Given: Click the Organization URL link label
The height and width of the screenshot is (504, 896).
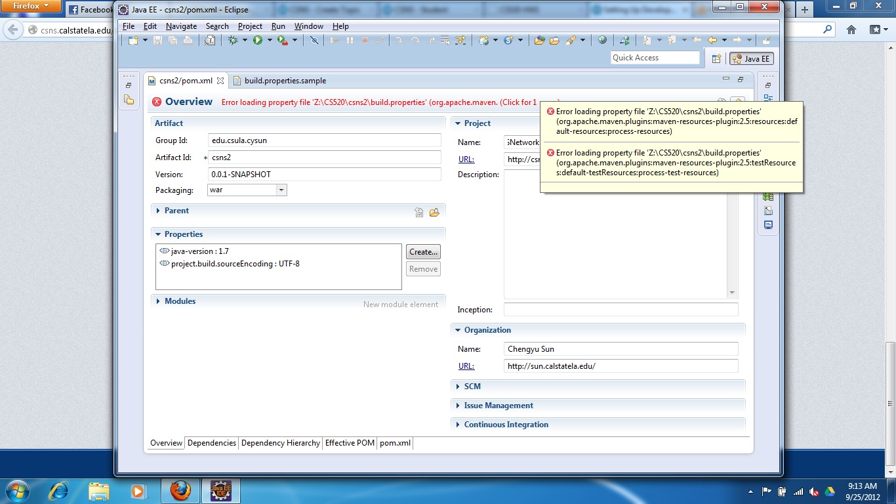Looking at the screenshot, I should [466, 366].
